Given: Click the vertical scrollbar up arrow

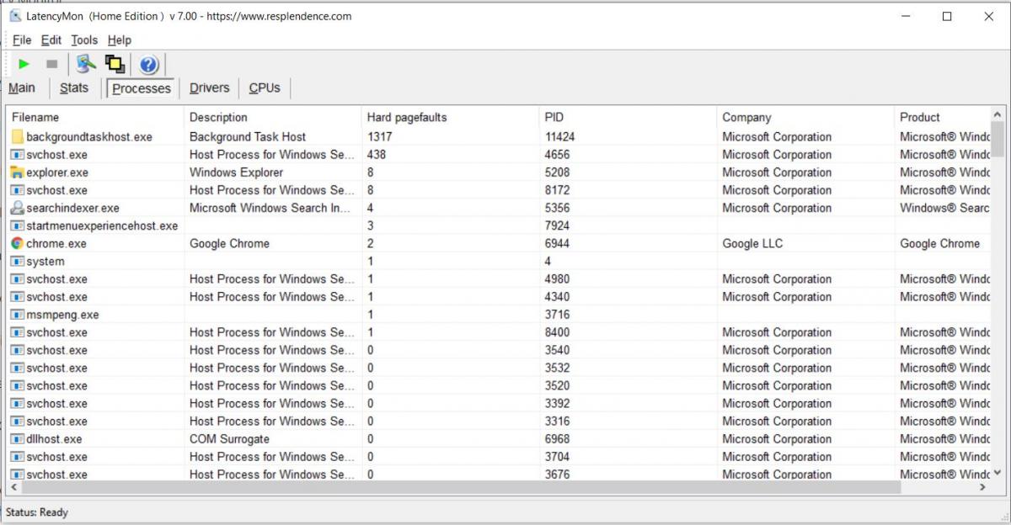Looking at the screenshot, I should [998, 114].
